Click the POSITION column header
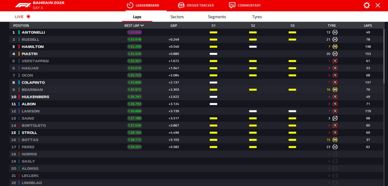 (21, 25)
